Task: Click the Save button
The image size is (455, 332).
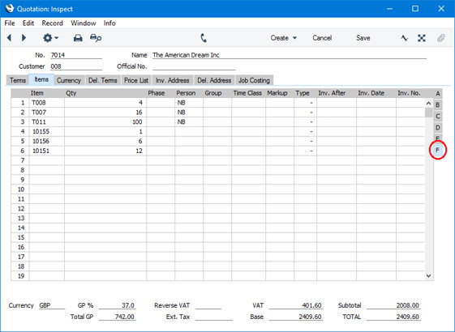Action: point(363,38)
